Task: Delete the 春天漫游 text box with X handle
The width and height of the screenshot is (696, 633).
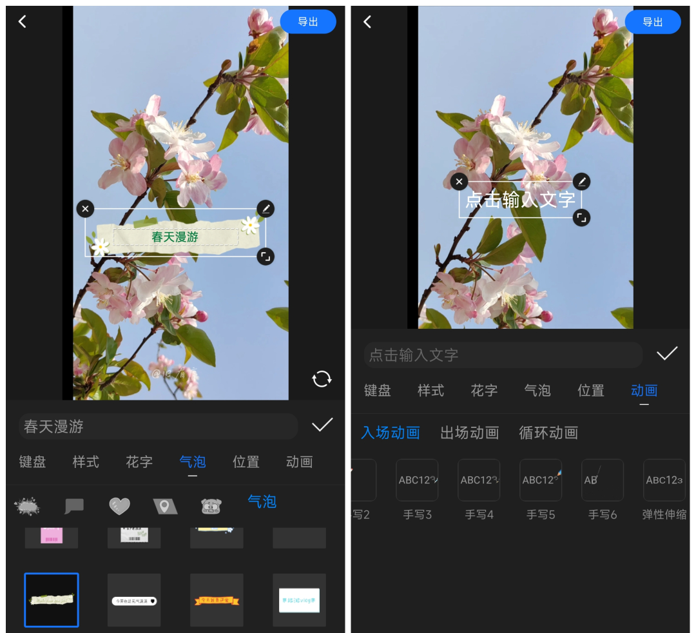Action: [85, 209]
